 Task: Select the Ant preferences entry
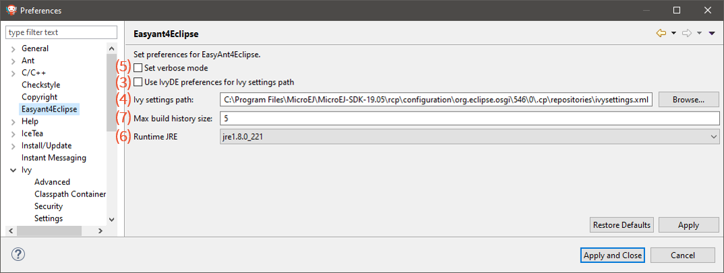pyautogui.click(x=28, y=61)
